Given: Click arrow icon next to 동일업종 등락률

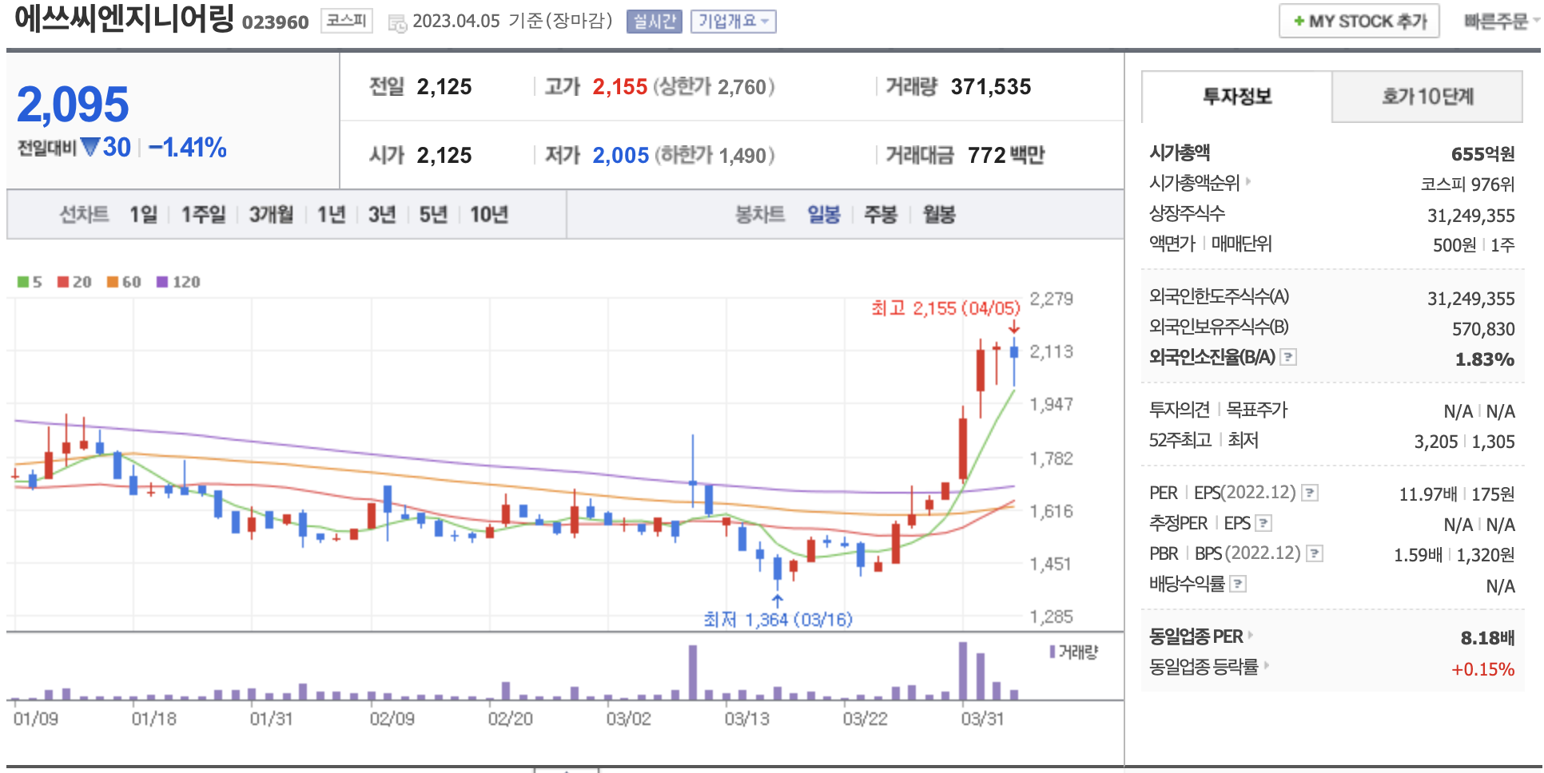Looking at the screenshot, I should [x=1267, y=665].
